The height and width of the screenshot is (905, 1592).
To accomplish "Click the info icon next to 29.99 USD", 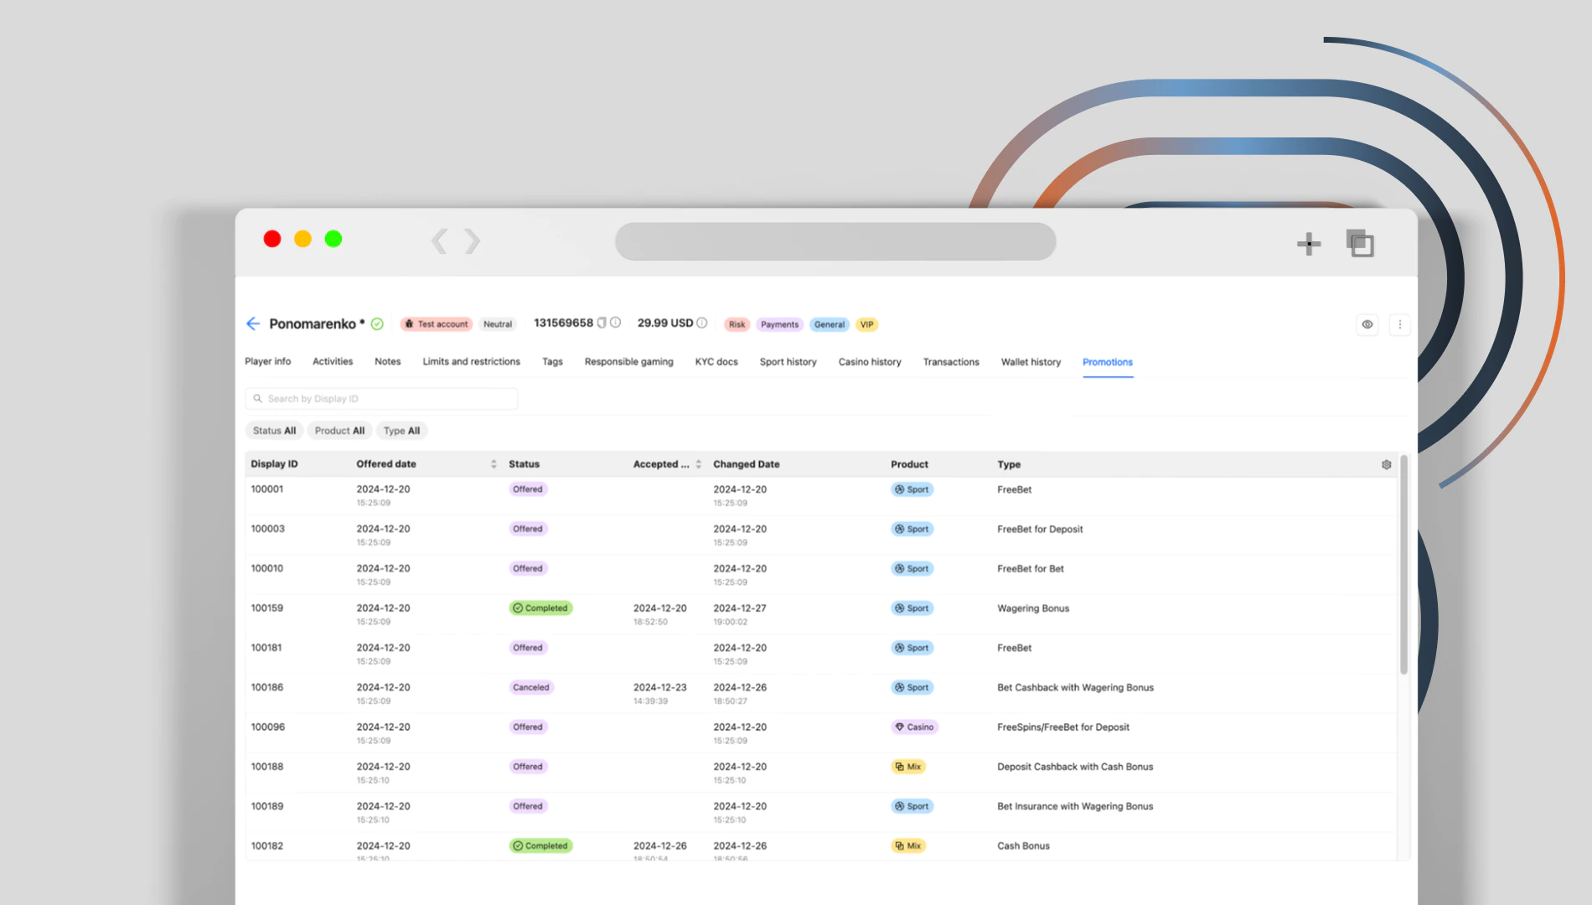I will click(x=702, y=323).
